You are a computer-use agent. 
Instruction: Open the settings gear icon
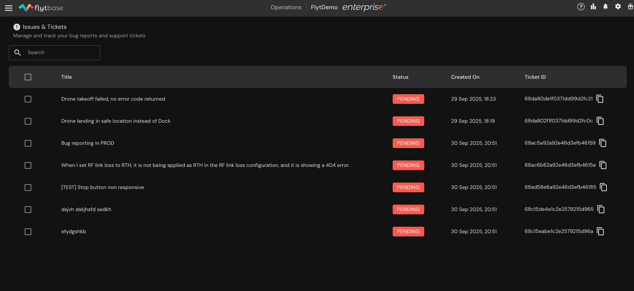tap(618, 6)
